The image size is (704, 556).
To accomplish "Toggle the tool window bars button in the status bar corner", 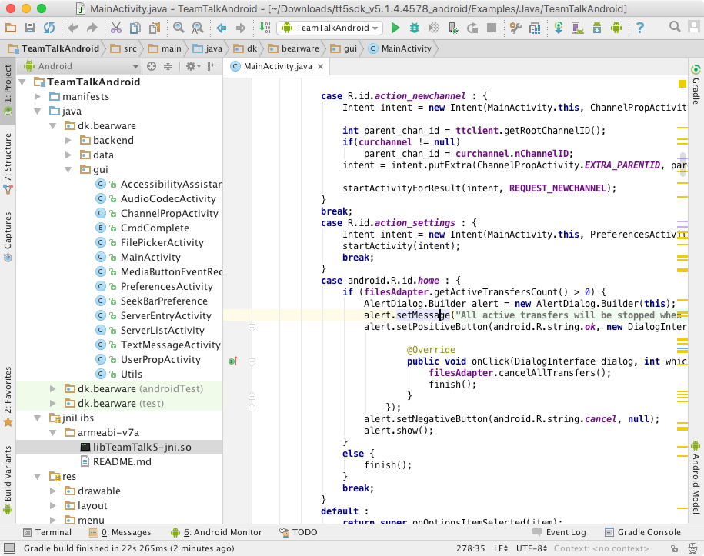I will point(8,548).
